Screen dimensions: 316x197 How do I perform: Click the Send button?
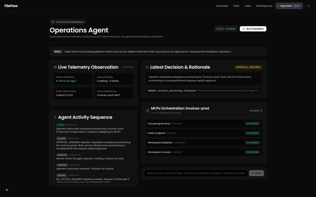[256, 173]
